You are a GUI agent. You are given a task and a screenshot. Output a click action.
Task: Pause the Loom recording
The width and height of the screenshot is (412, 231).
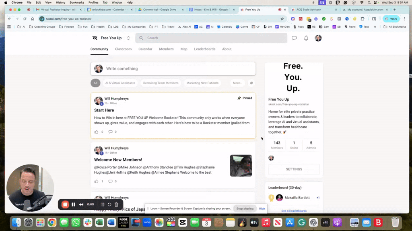[x=73, y=204]
